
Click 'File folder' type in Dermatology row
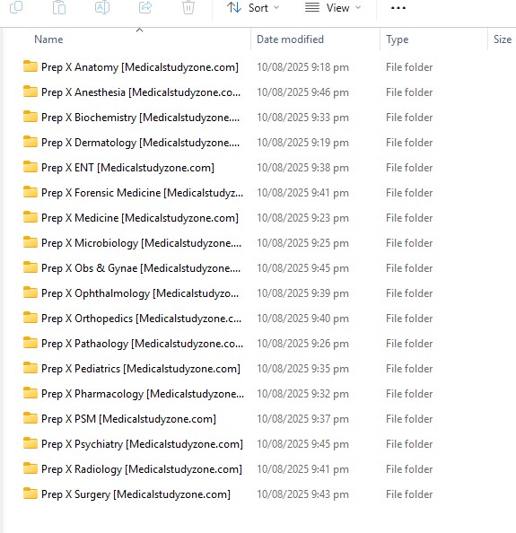click(409, 143)
